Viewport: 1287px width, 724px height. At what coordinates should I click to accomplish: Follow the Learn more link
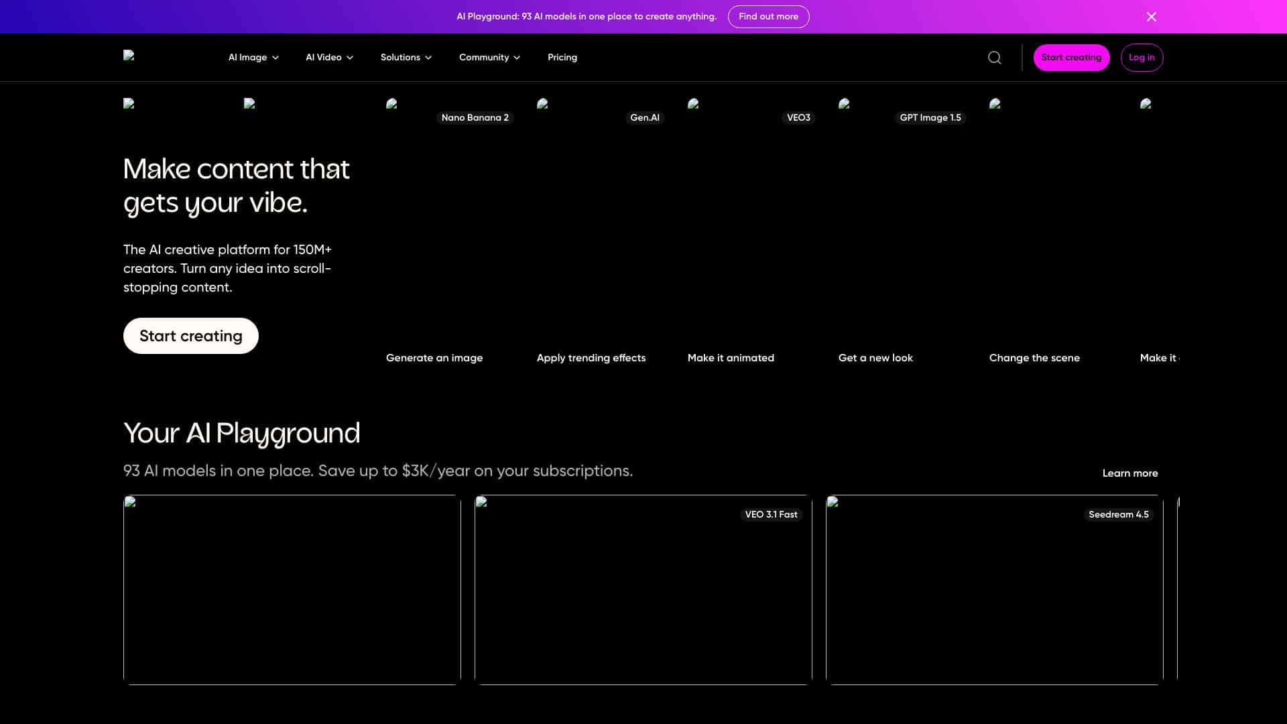coord(1129,473)
